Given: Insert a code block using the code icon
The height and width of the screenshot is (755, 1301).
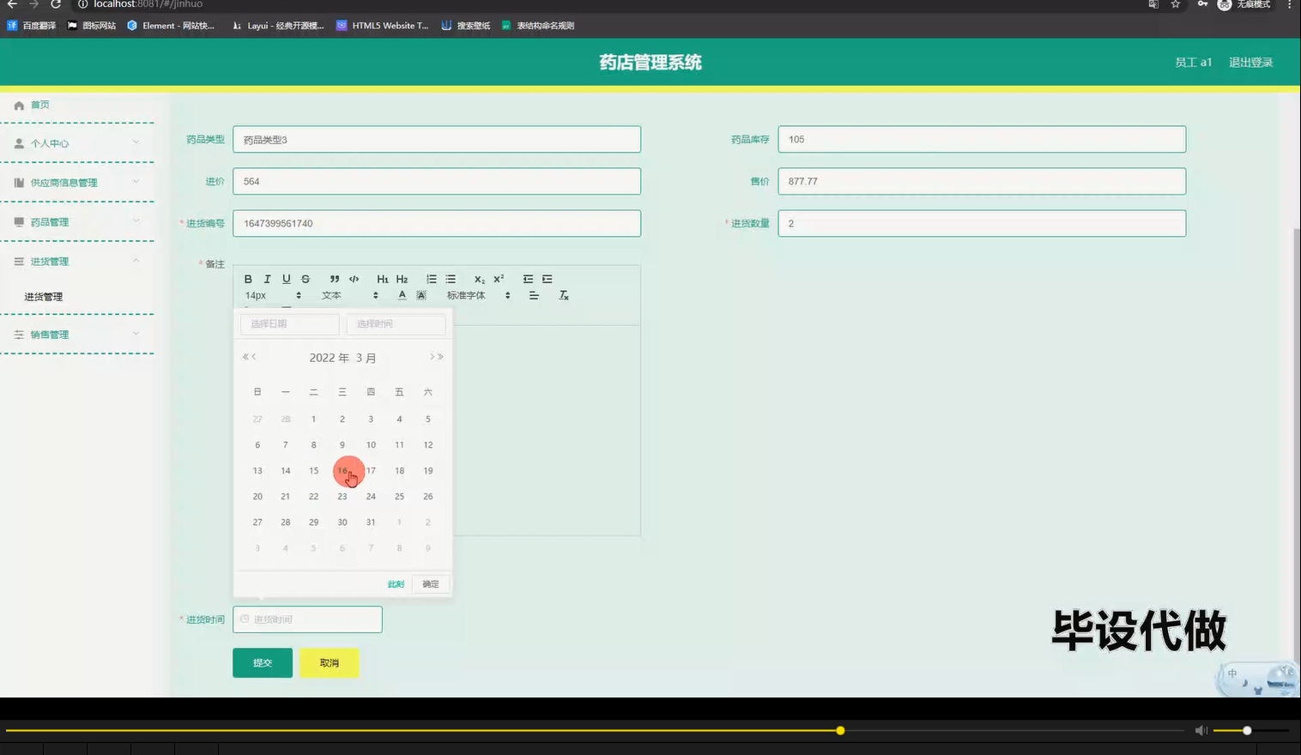Looking at the screenshot, I should [354, 279].
